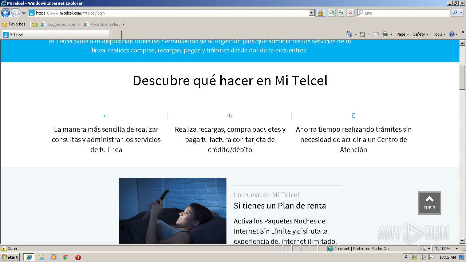Click the RSS Feeds icon
466x262 pixels.
(x=362, y=34)
